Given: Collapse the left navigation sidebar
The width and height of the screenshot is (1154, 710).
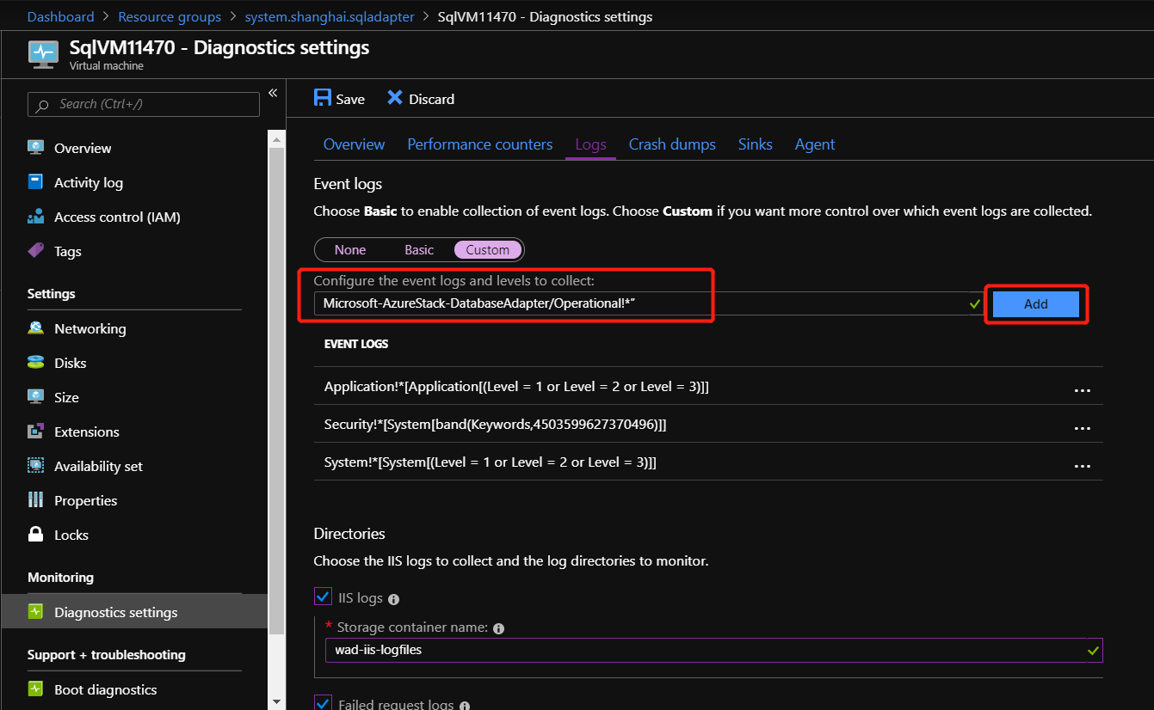Looking at the screenshot, I should tap(273, 92).
